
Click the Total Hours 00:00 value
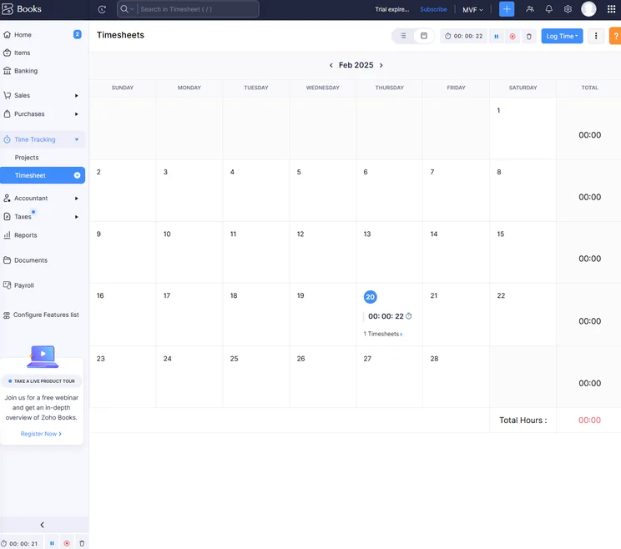tap(589, 421)
